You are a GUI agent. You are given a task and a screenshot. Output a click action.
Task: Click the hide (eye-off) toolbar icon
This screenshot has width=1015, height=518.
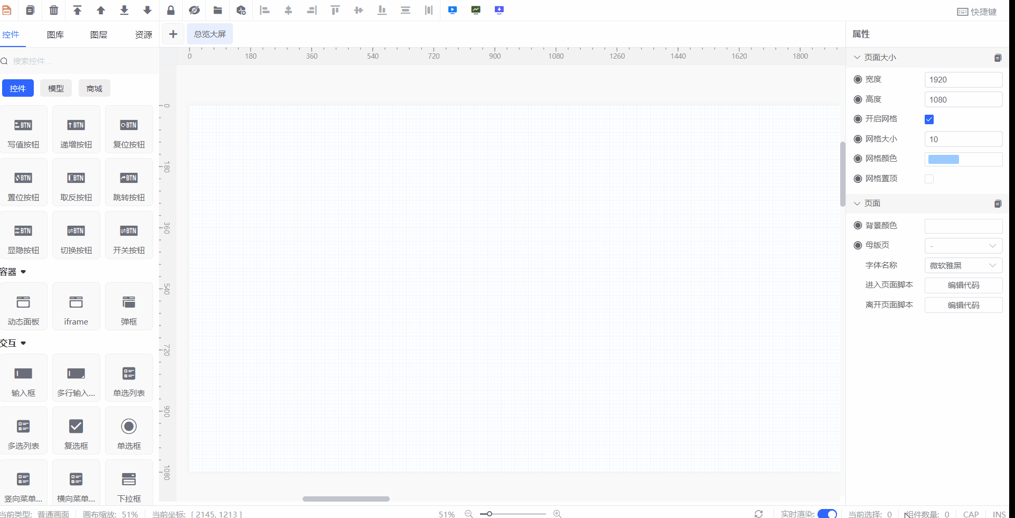194,10
